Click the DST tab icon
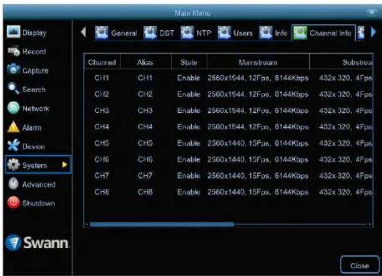The image size is (382, 276). tap(150, 33)
